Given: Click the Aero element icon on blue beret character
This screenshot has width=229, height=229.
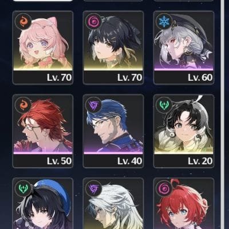Looking at the screenshot, I should point(23,188).
